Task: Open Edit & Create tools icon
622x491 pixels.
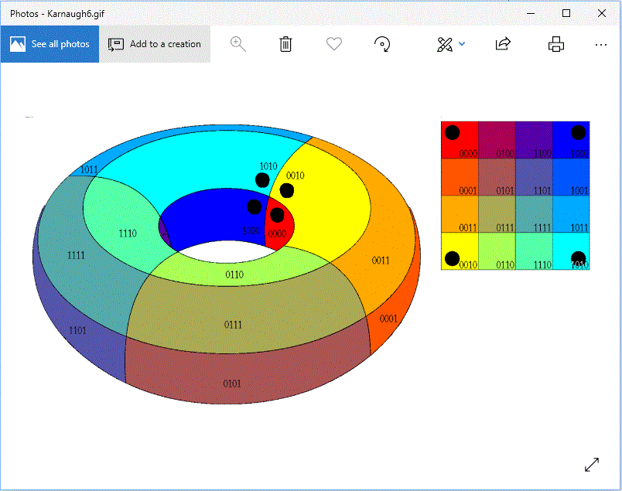Action: pyautogui.click(x=445, y=44)
